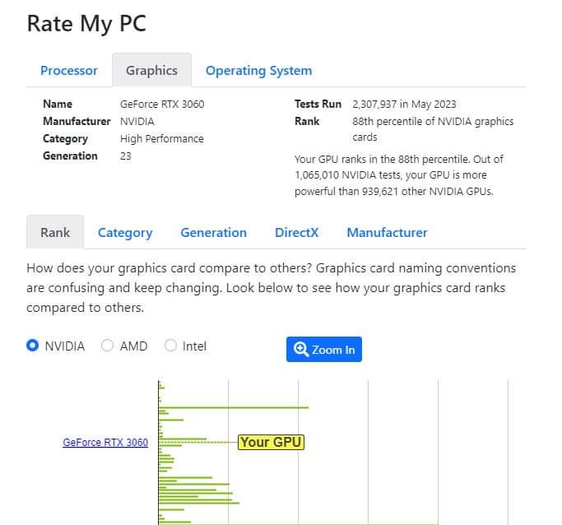Screen dimensions: 562x525
Task: Click the Tests Run value for May 2023
Action: [404, 105]
